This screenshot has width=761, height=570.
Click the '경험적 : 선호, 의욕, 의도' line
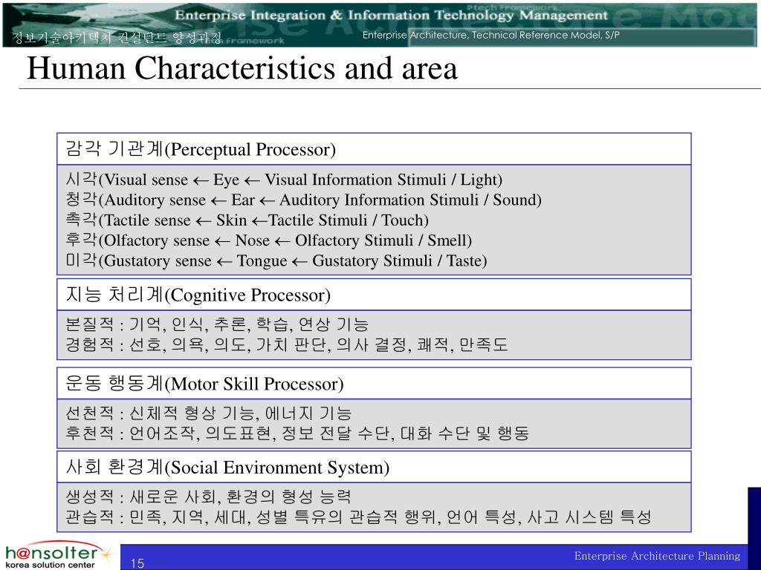coord(286,344)
